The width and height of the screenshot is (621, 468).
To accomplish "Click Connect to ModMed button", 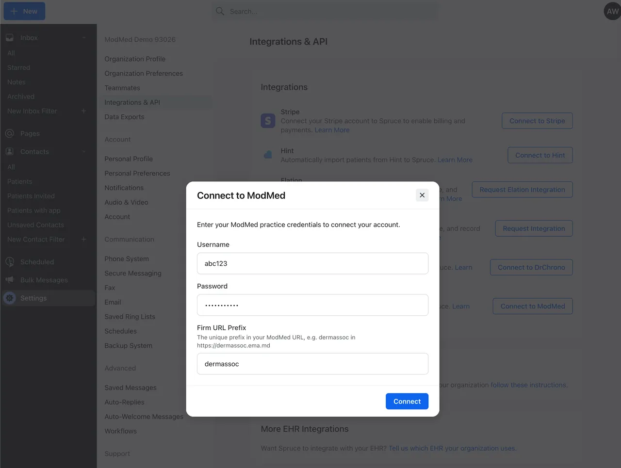I will pos(533,307).
